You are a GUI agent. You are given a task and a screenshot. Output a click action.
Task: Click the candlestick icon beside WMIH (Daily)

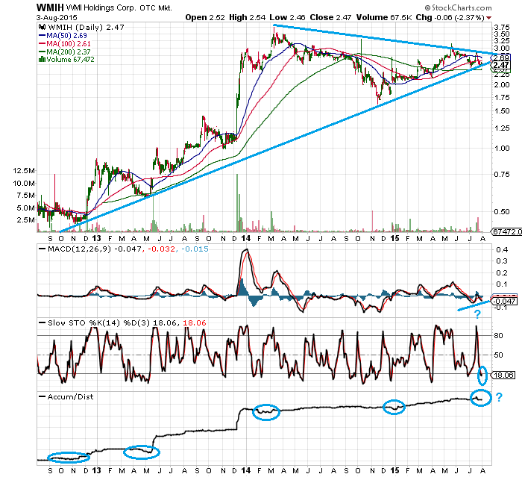[x=43, y=28]
